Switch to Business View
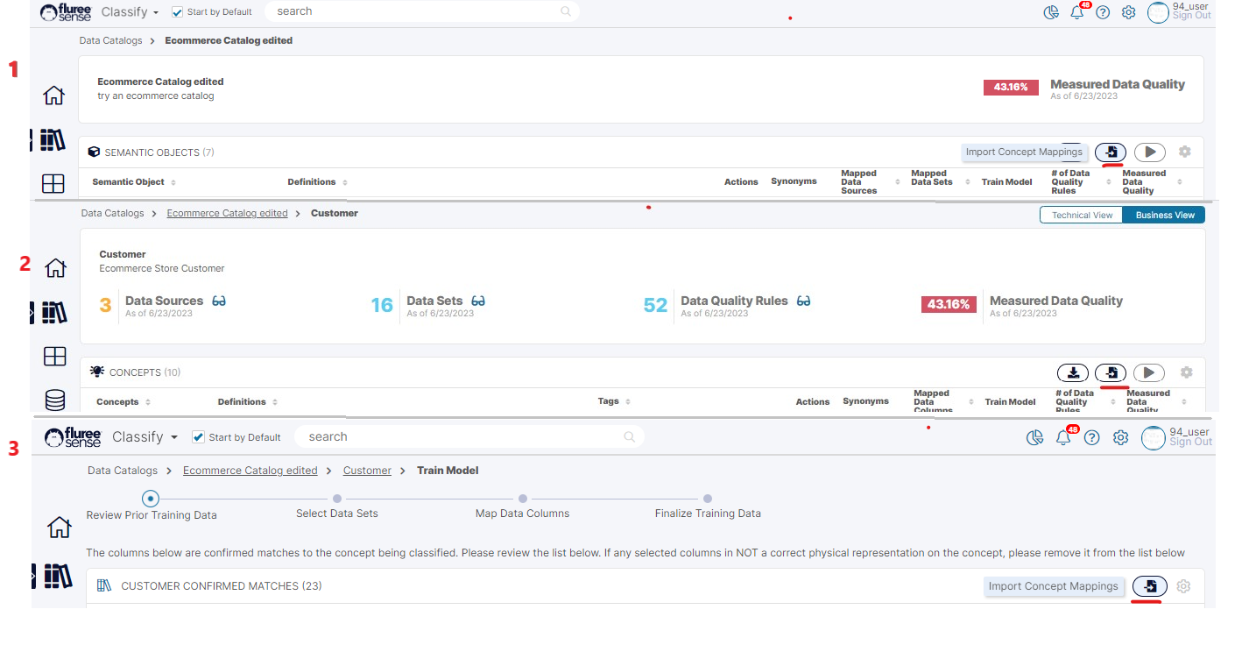Image resolution: width=1249 pixels, height=666 pixels. coord(1164,215)
